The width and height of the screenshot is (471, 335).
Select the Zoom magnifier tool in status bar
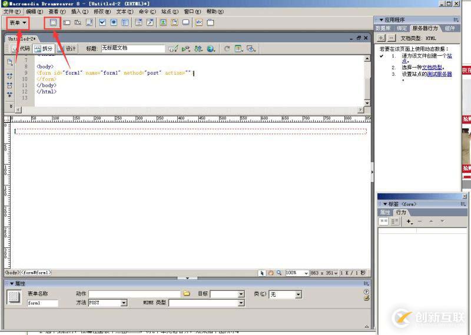(278, 273)
